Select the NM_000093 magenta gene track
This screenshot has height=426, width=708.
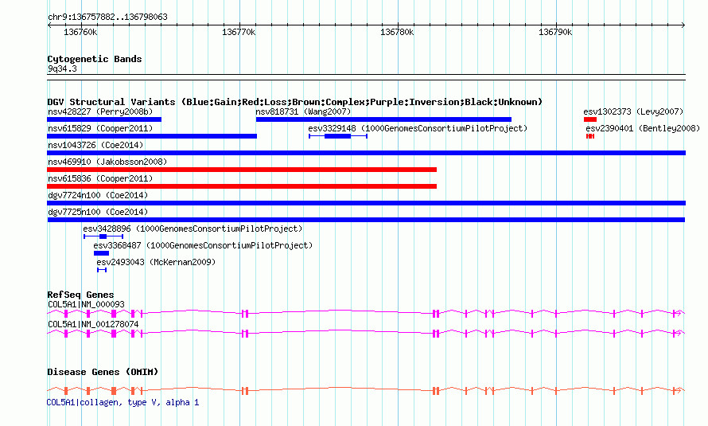coord(366,313)
